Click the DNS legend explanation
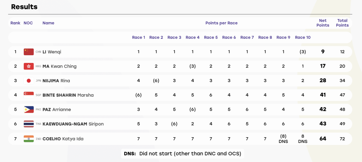The height and width of the screenshot is (162, 362). (182, 154)
